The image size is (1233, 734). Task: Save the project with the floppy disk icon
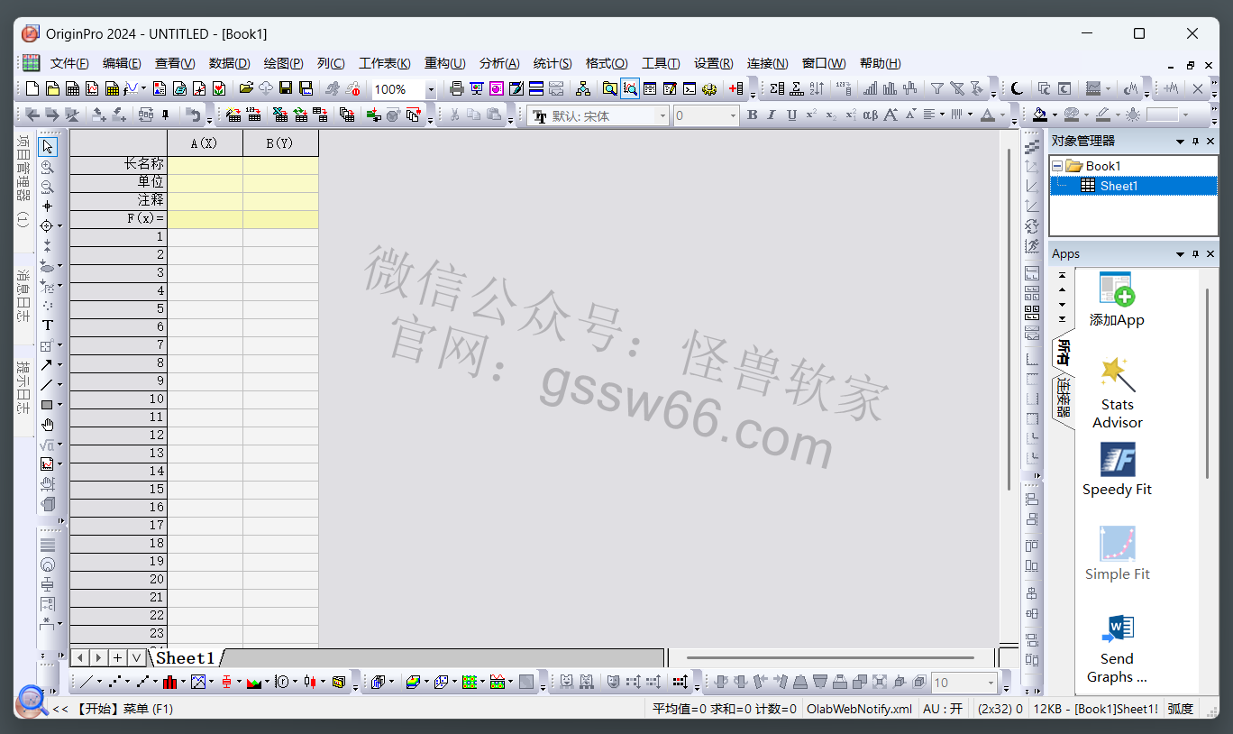(286, 88)
